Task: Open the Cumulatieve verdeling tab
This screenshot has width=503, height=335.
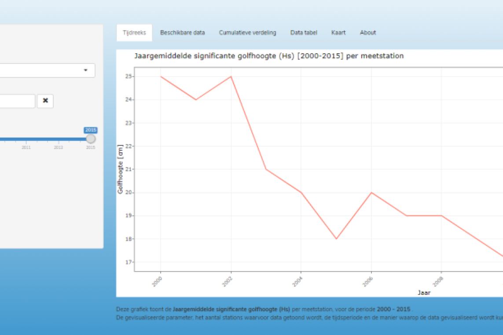Action: [247, 33]
